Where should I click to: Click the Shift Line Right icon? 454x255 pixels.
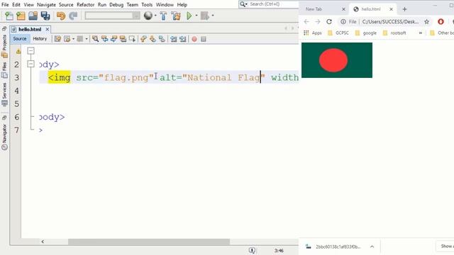[x=183, y=39]
